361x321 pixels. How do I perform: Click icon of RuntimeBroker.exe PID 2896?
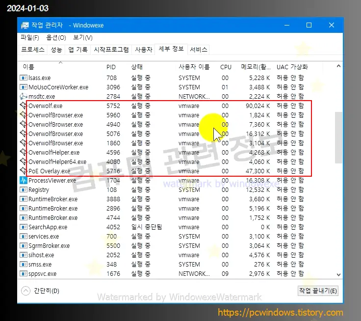(24, 208)
